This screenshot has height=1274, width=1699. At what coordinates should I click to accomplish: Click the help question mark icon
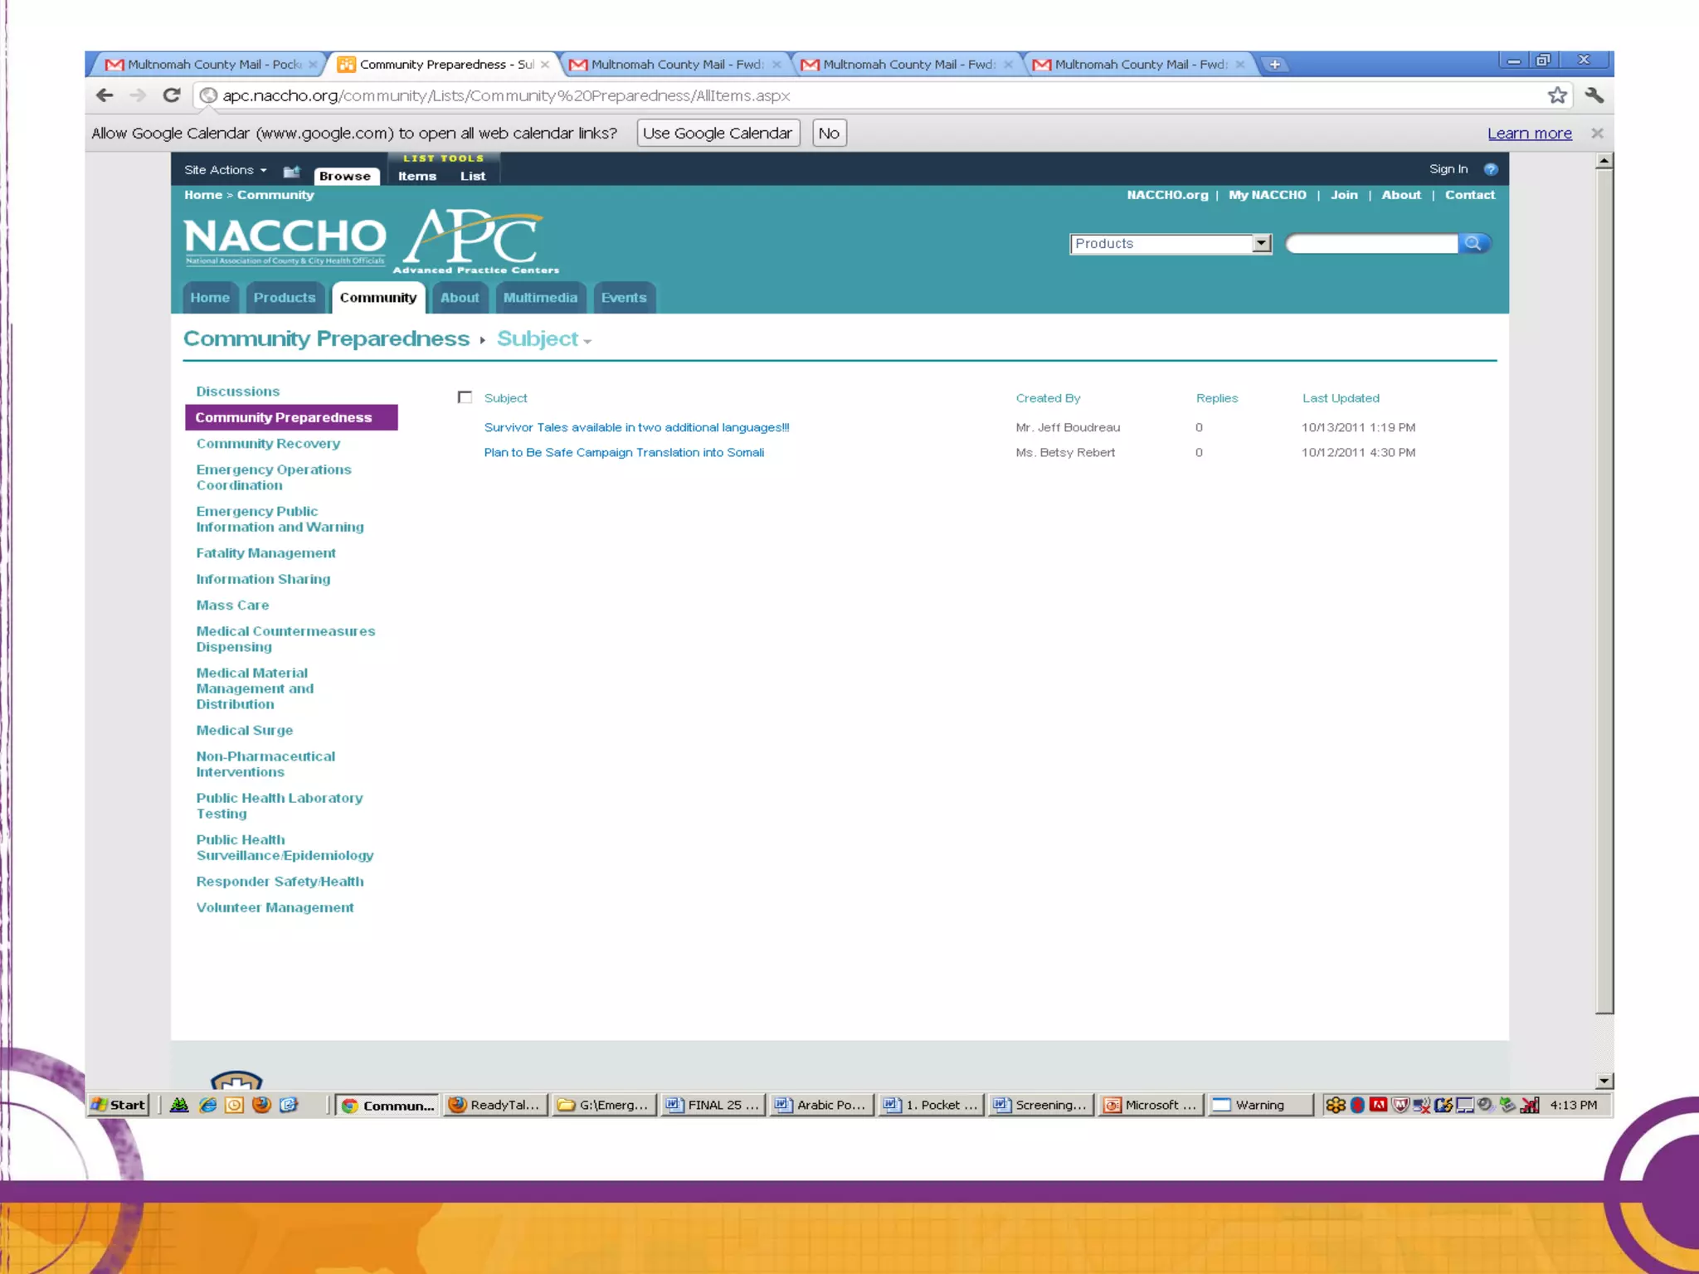pyautogui.click(x=1491, y=169)
